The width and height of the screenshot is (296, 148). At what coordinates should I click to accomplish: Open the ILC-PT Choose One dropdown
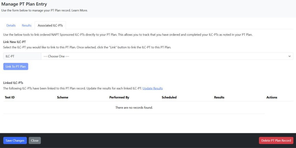[167, 56]
